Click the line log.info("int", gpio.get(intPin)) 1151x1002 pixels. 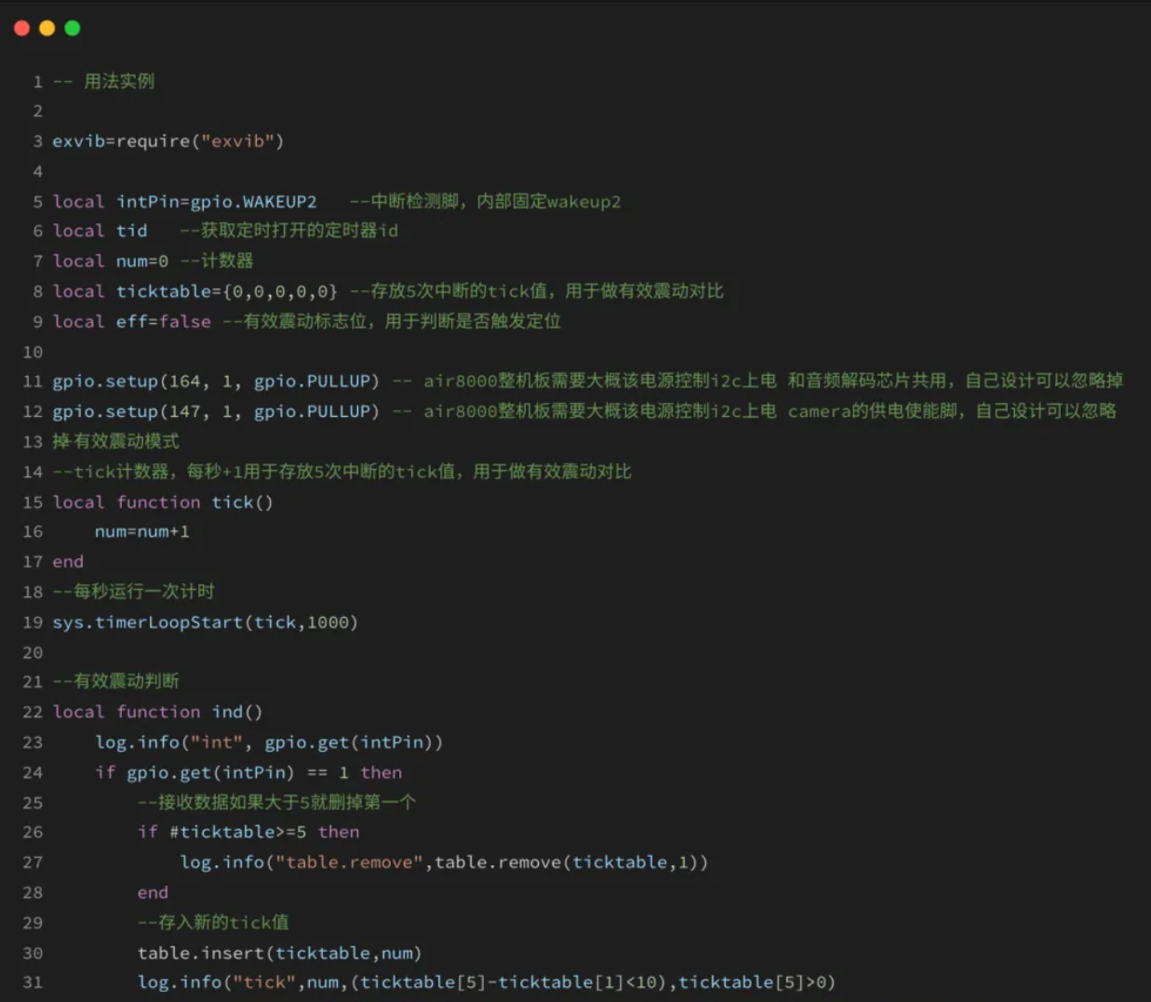tap(269, 742)
